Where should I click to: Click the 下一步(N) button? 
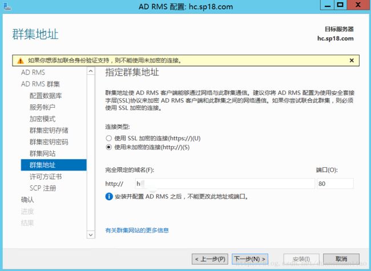(x=250, y=259)
